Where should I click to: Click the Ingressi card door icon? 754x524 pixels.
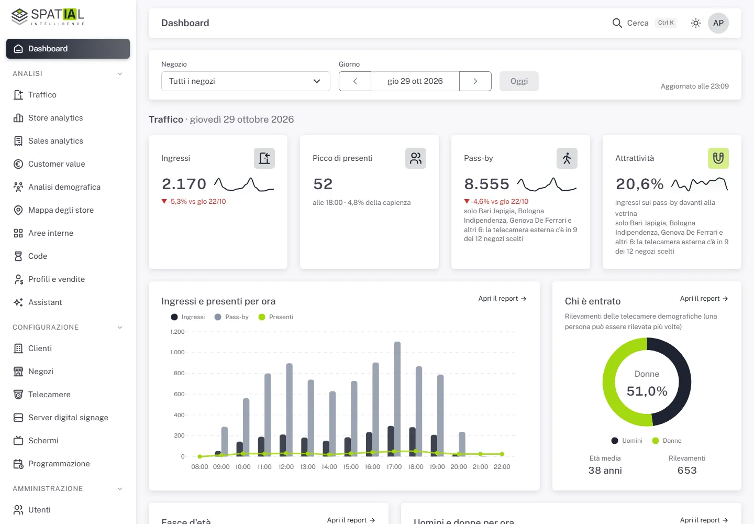pos(264,158)
